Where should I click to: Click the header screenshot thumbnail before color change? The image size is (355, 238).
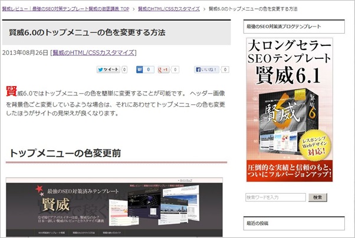tap(114, 207)
